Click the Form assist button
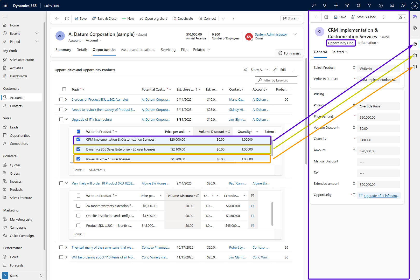The width and height of the screenshot is (420, 280). point(289,53)
